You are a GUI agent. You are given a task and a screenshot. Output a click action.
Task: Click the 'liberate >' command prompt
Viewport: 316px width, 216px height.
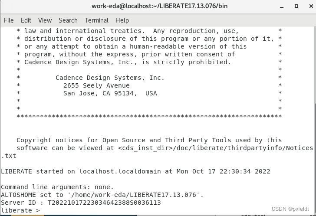[x=20, y=210]
